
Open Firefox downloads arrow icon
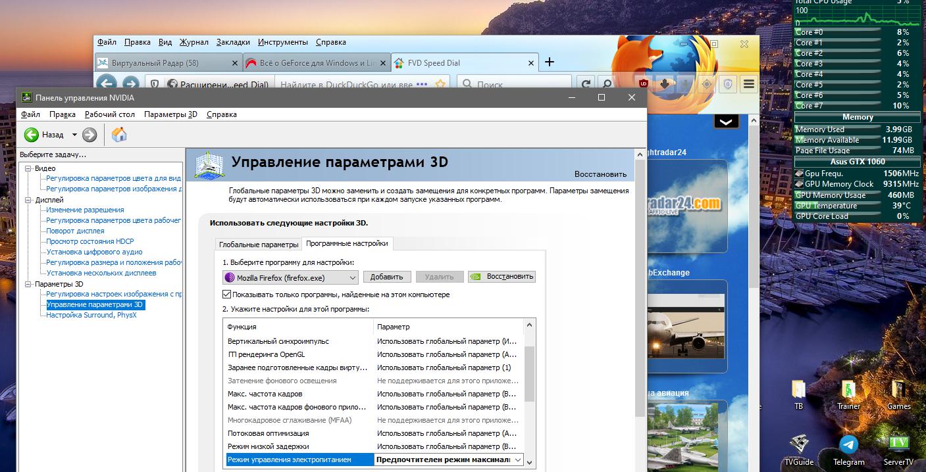[x=665, y=83]
